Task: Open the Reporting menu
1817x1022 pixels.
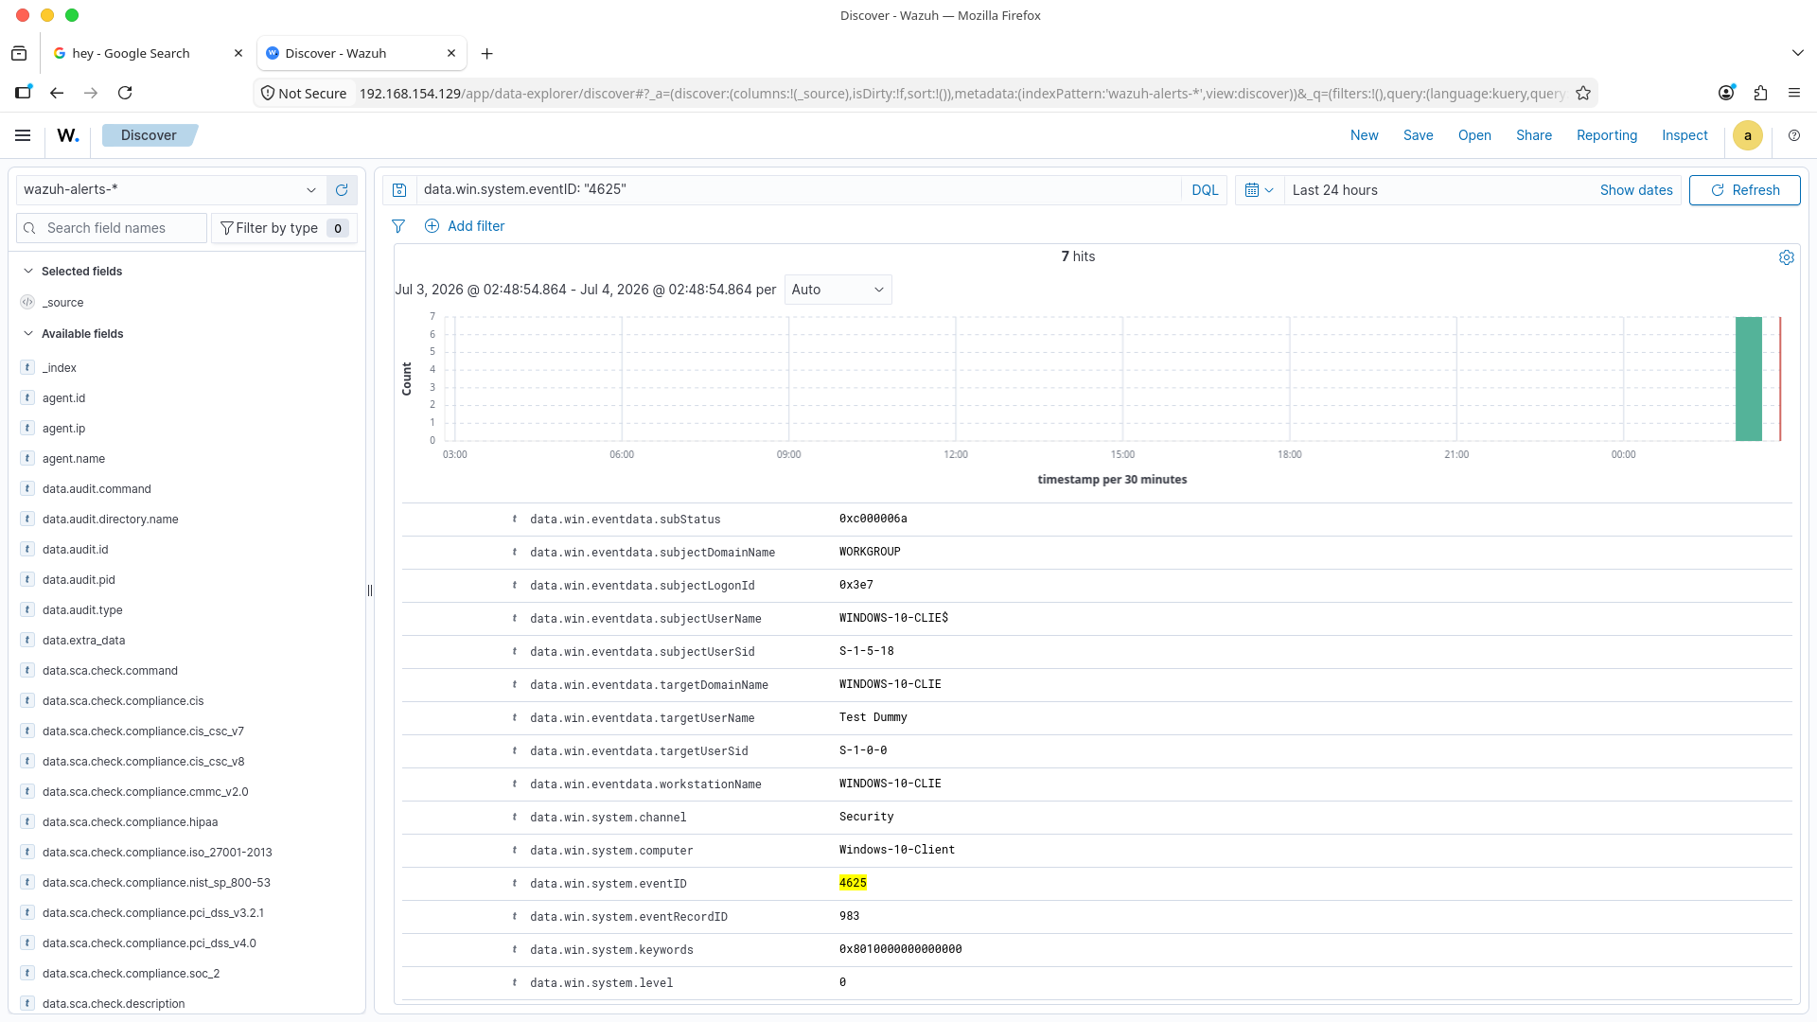Action: point(1606,135)
